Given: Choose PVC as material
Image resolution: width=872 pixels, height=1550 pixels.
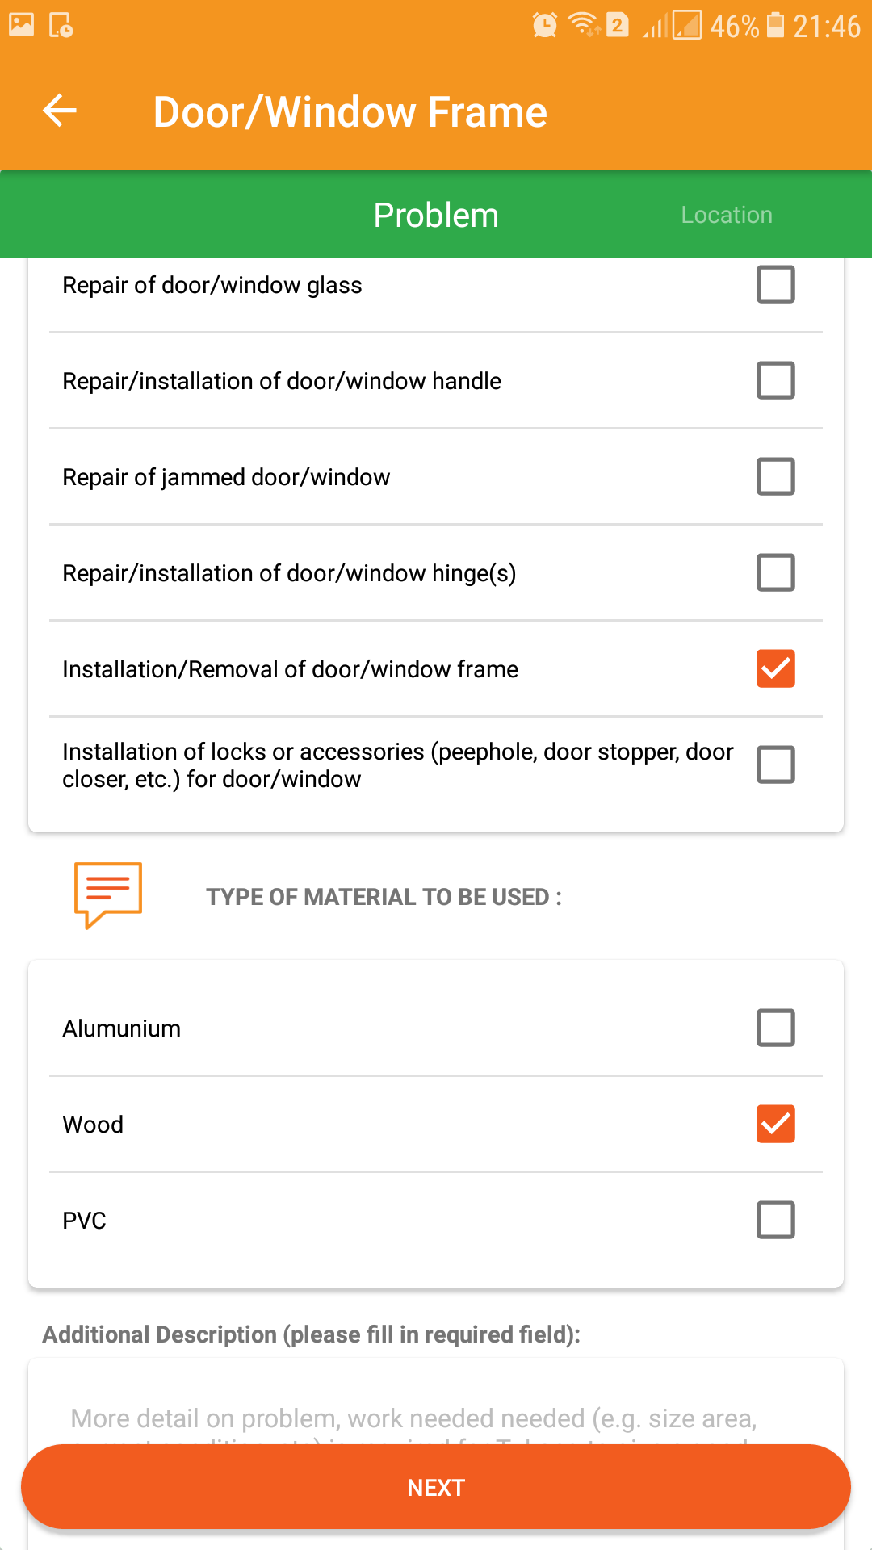Looking at the screenshot, I should click(x=775, y=1220).
